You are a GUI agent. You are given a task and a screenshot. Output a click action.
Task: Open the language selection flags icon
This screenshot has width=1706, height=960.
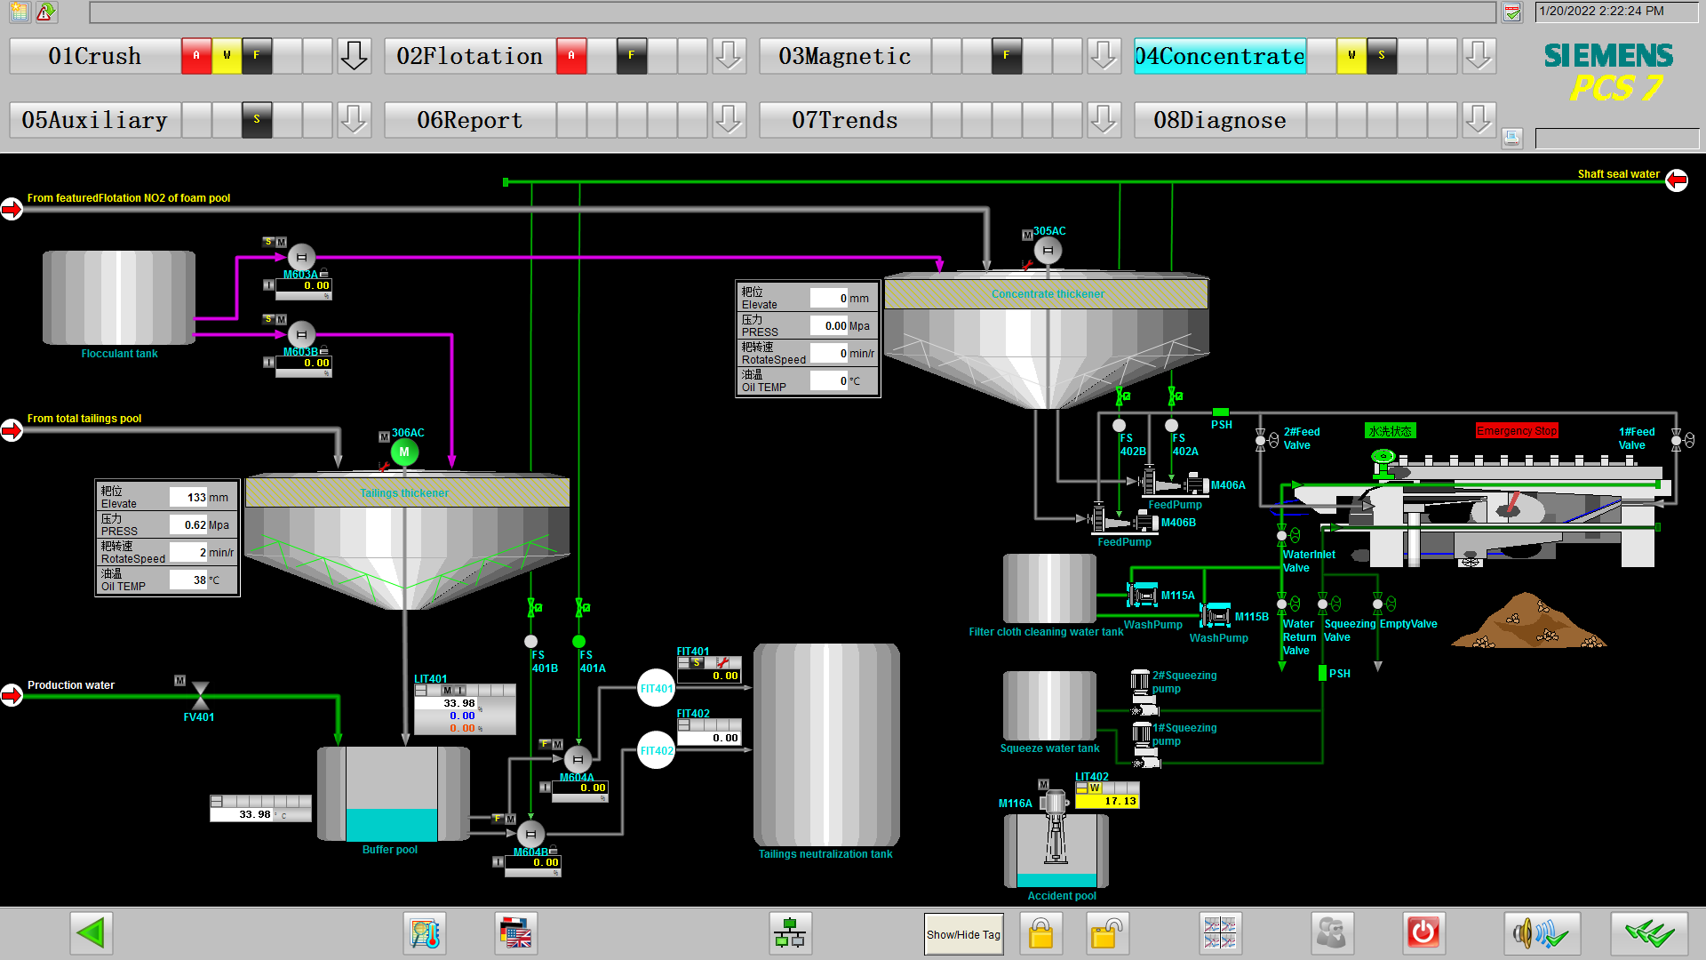[x=515, y=933]
